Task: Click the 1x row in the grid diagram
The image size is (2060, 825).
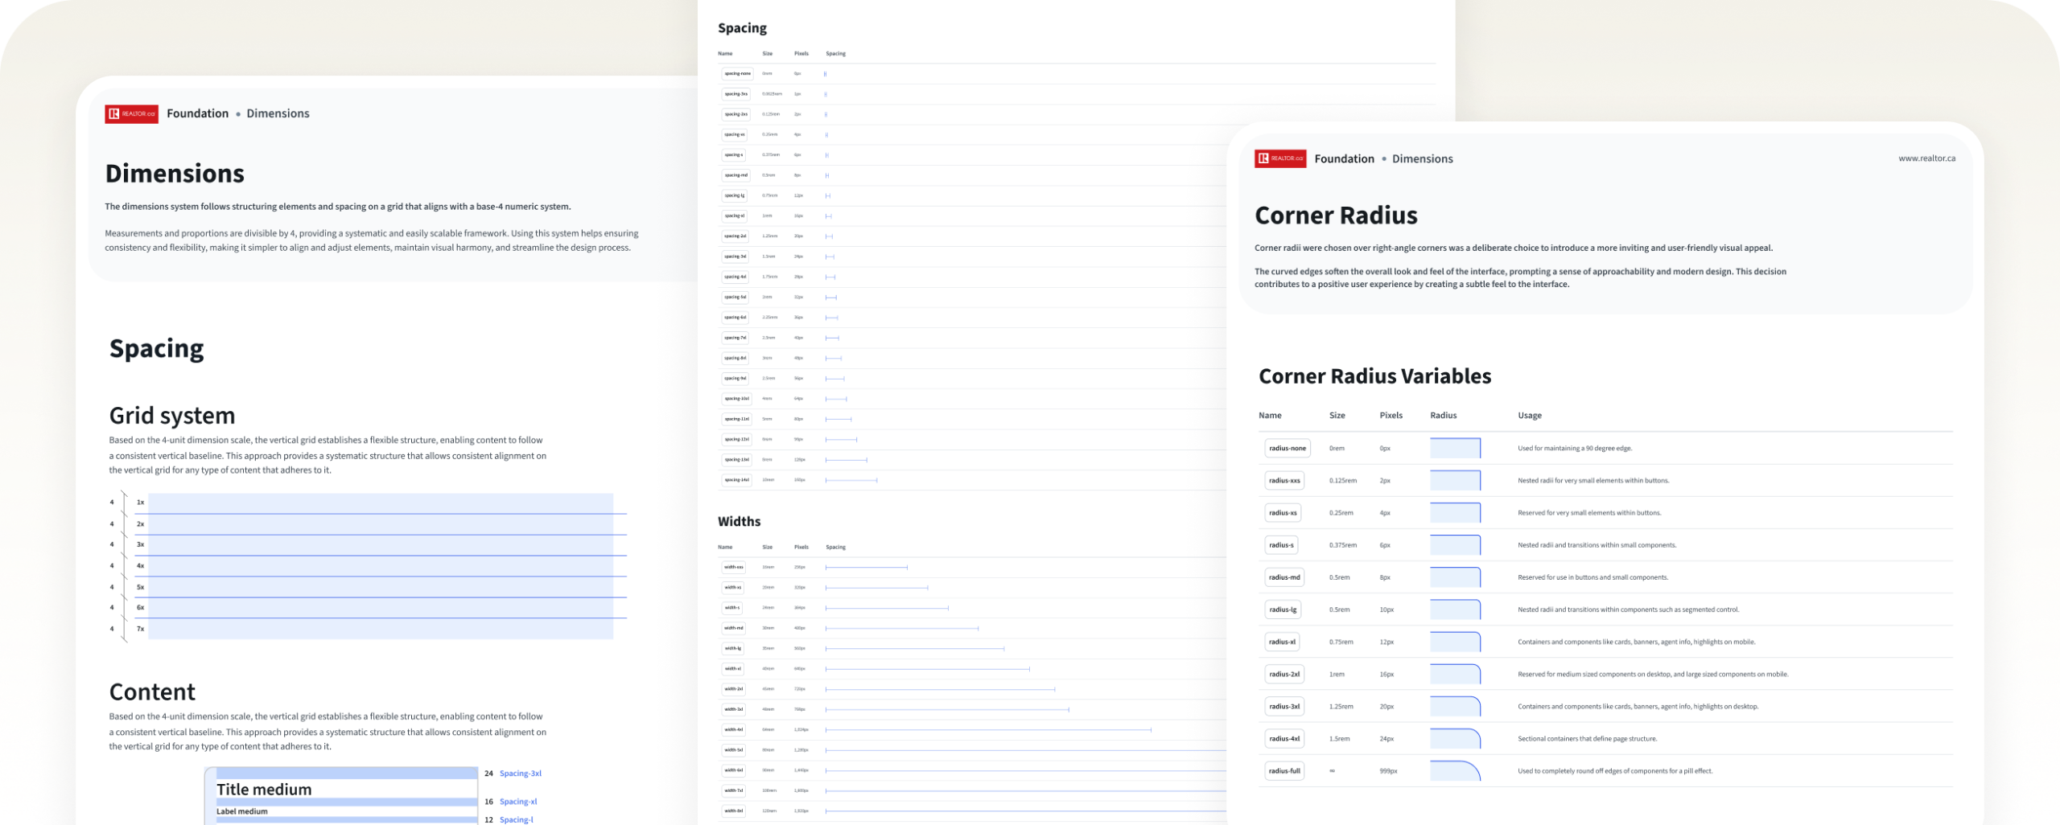Action: [x=381, y=503]
